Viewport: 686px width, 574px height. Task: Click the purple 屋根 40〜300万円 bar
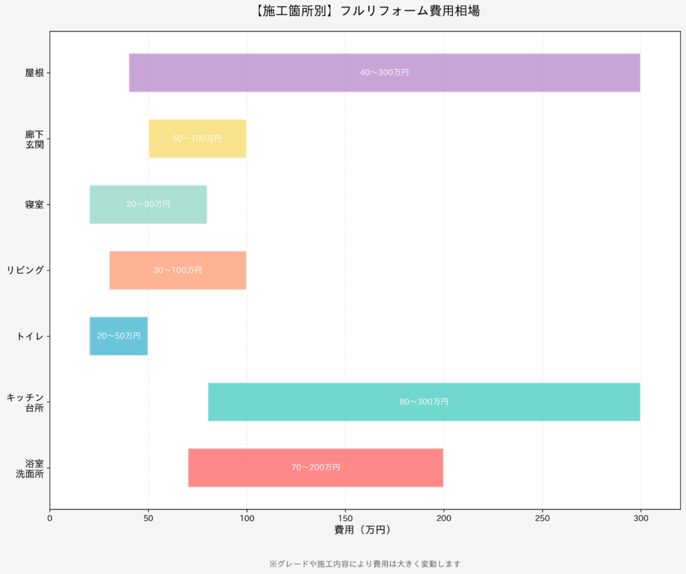point(384,72)
